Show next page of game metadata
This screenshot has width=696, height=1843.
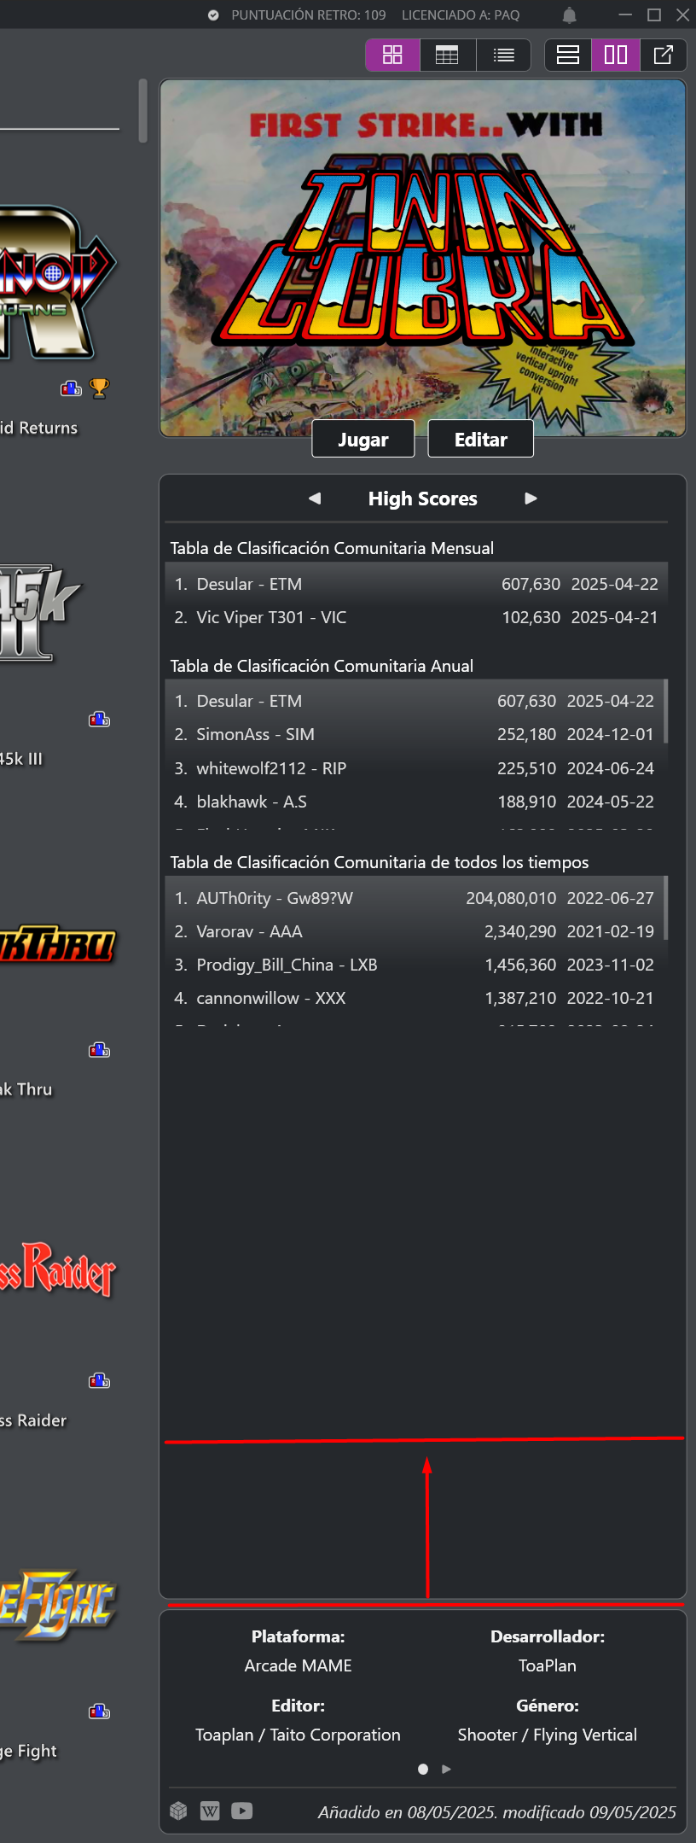tap(446, 1769)
